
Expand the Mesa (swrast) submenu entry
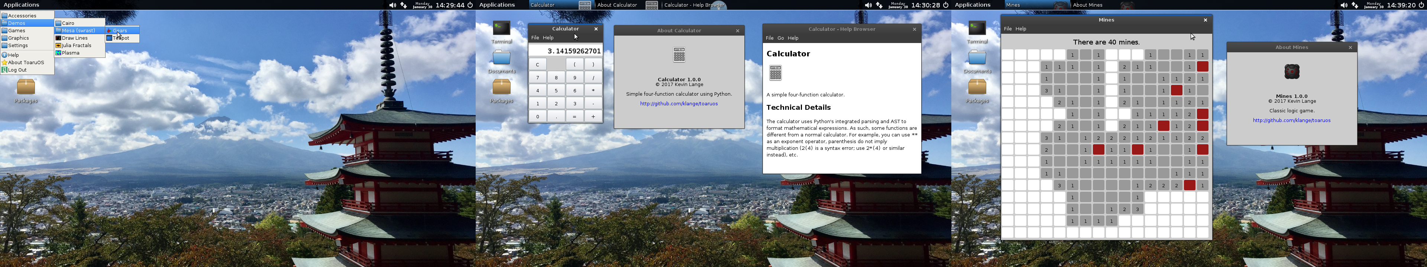click(x=79, y=30)
